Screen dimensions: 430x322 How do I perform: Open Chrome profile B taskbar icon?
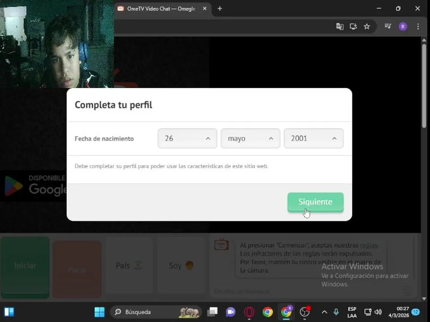coord(286,312)
